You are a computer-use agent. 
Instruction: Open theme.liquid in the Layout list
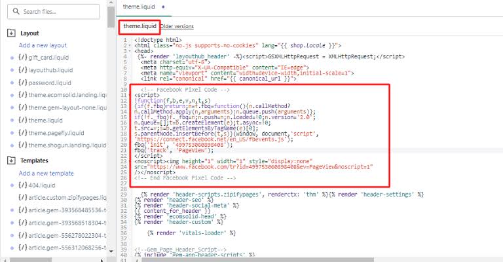46,121
